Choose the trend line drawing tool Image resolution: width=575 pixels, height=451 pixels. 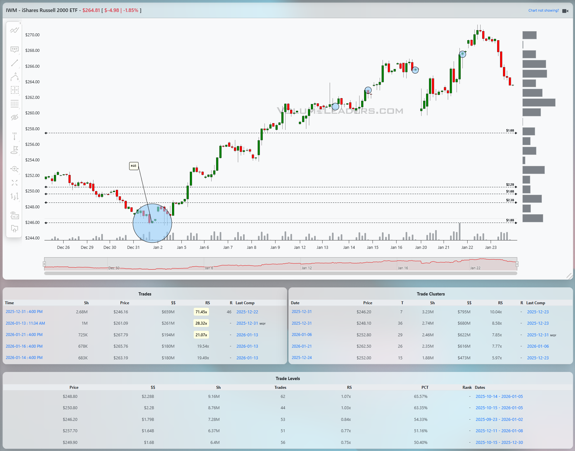[14, 63]
